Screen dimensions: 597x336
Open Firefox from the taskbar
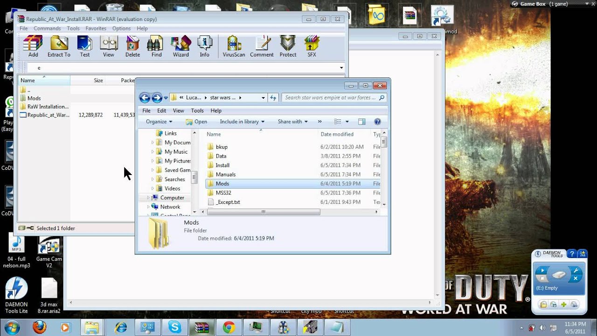point(40,327)
